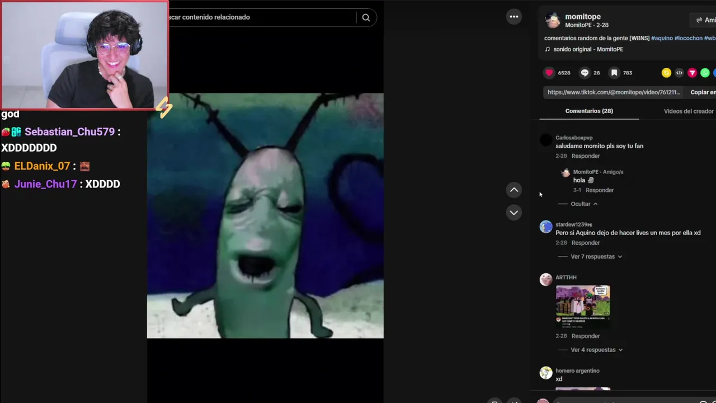Click stardew1239 commenter avatar
Viewport: 716px width, 403px height.
546,227
